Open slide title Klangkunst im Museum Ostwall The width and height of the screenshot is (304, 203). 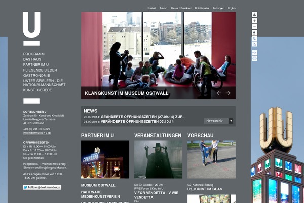pyautogui.click(x=126, y=93)
